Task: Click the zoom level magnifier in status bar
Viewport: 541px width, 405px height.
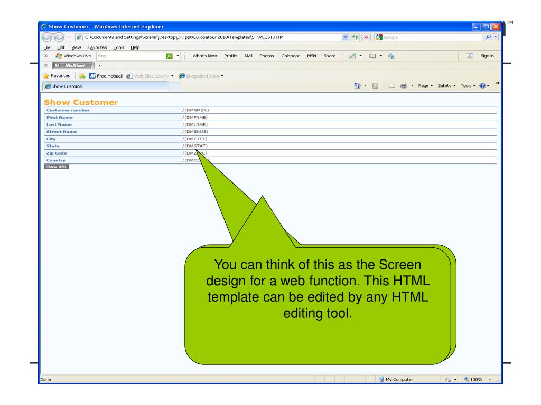Action: 466,379
